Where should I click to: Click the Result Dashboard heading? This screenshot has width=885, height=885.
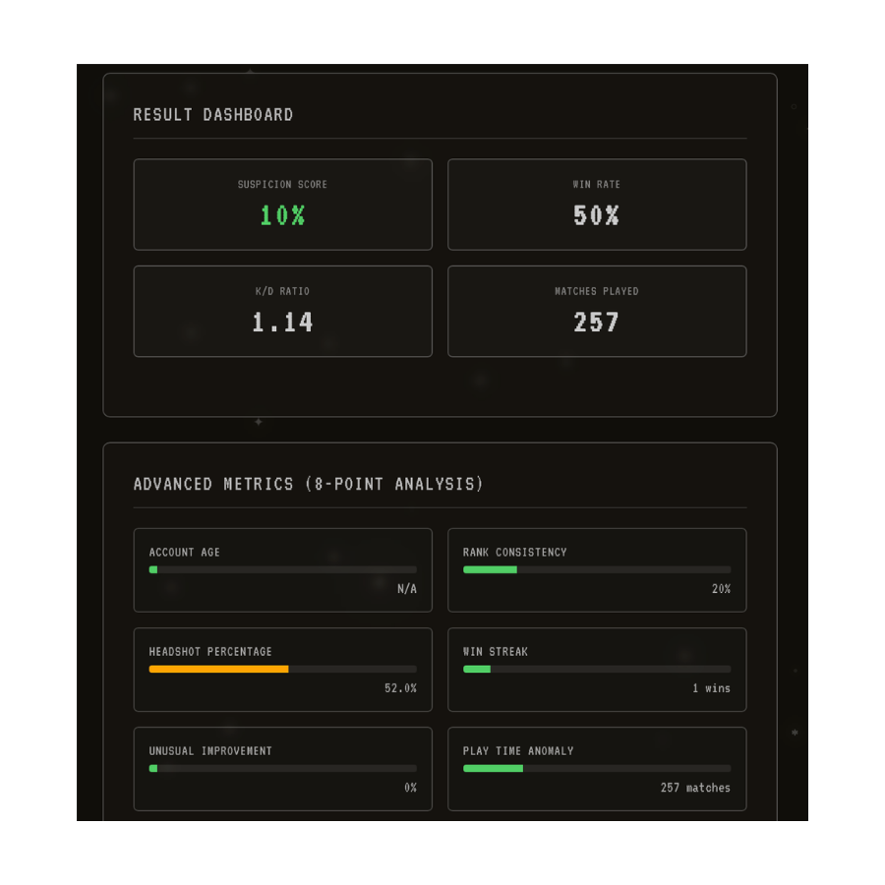point(213,114)
